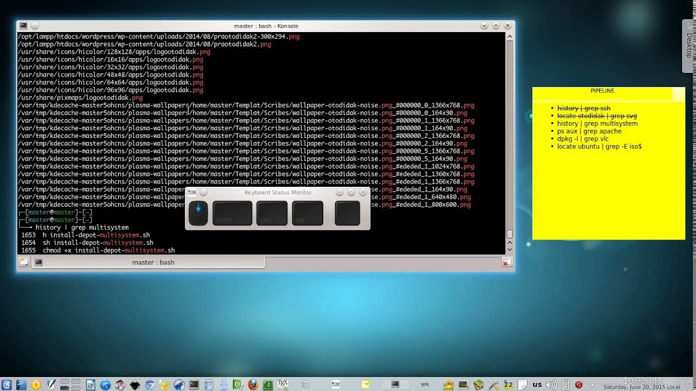The image size is (696, 391).
Task: Open the KDE application launcher menu
Action: (7, 384)
